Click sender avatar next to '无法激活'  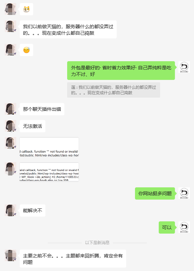pyautogui.click(x=11, y=126)
